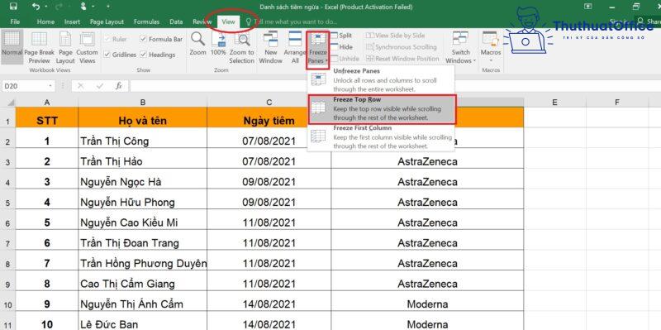Open Page Break Preview view

(x=39, y=47)
